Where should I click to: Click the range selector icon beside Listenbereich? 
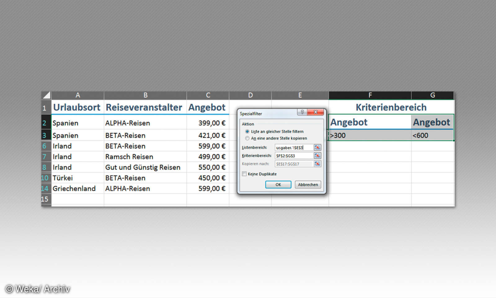317,147
